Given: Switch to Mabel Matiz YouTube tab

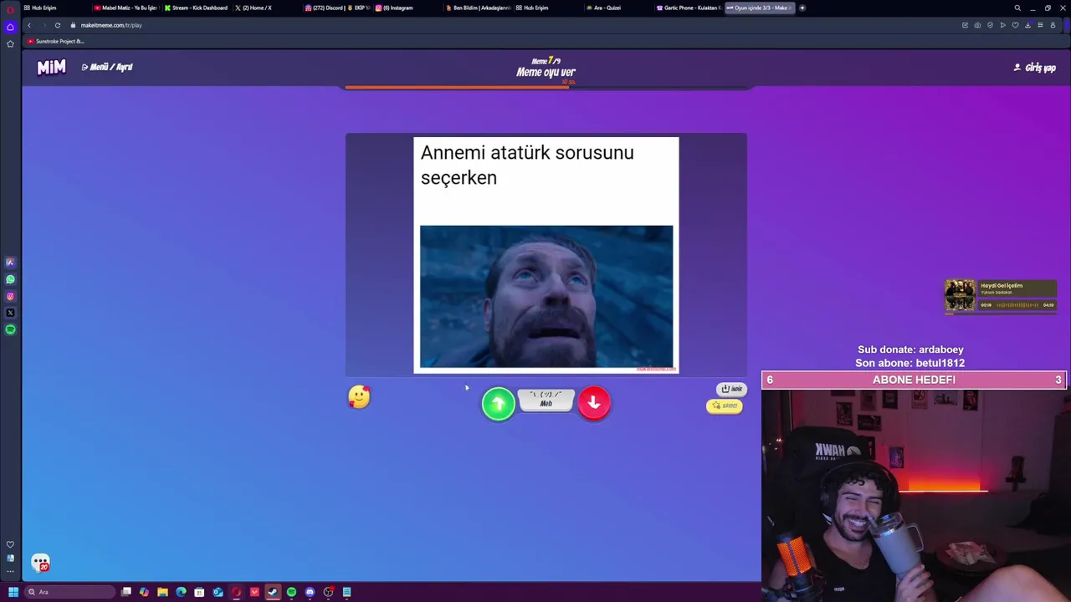Looking at the screenshot, I should (x=126, y=8).
